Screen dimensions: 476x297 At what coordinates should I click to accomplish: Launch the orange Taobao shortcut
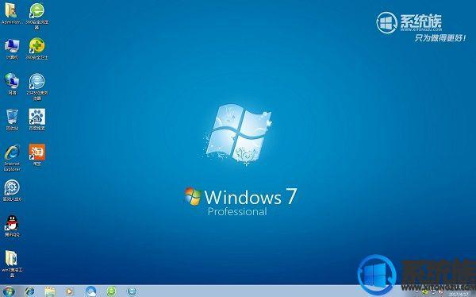pyautogui.click(x=37, y=155)
